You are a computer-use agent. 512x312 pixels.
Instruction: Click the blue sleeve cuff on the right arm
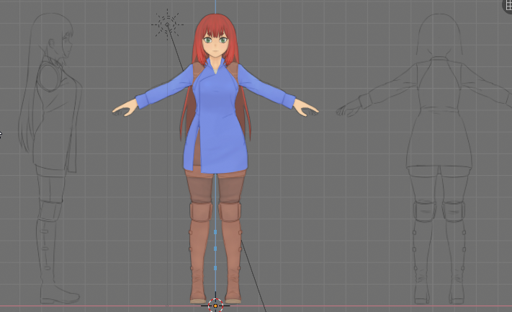[x=288, y=99]
